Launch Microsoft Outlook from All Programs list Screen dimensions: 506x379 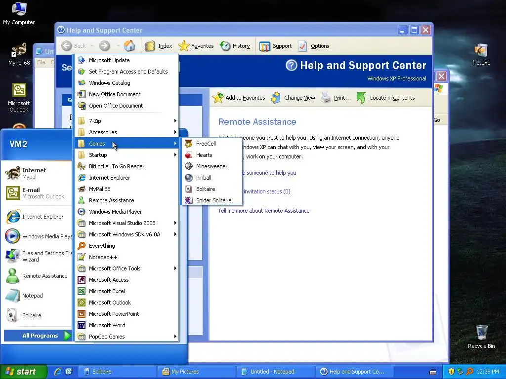(127, 303)
